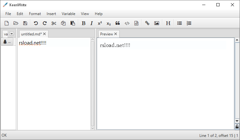Click the rsload.net!!!! text in editor
Screen dimensions: 240x140
tap(33, 43)
